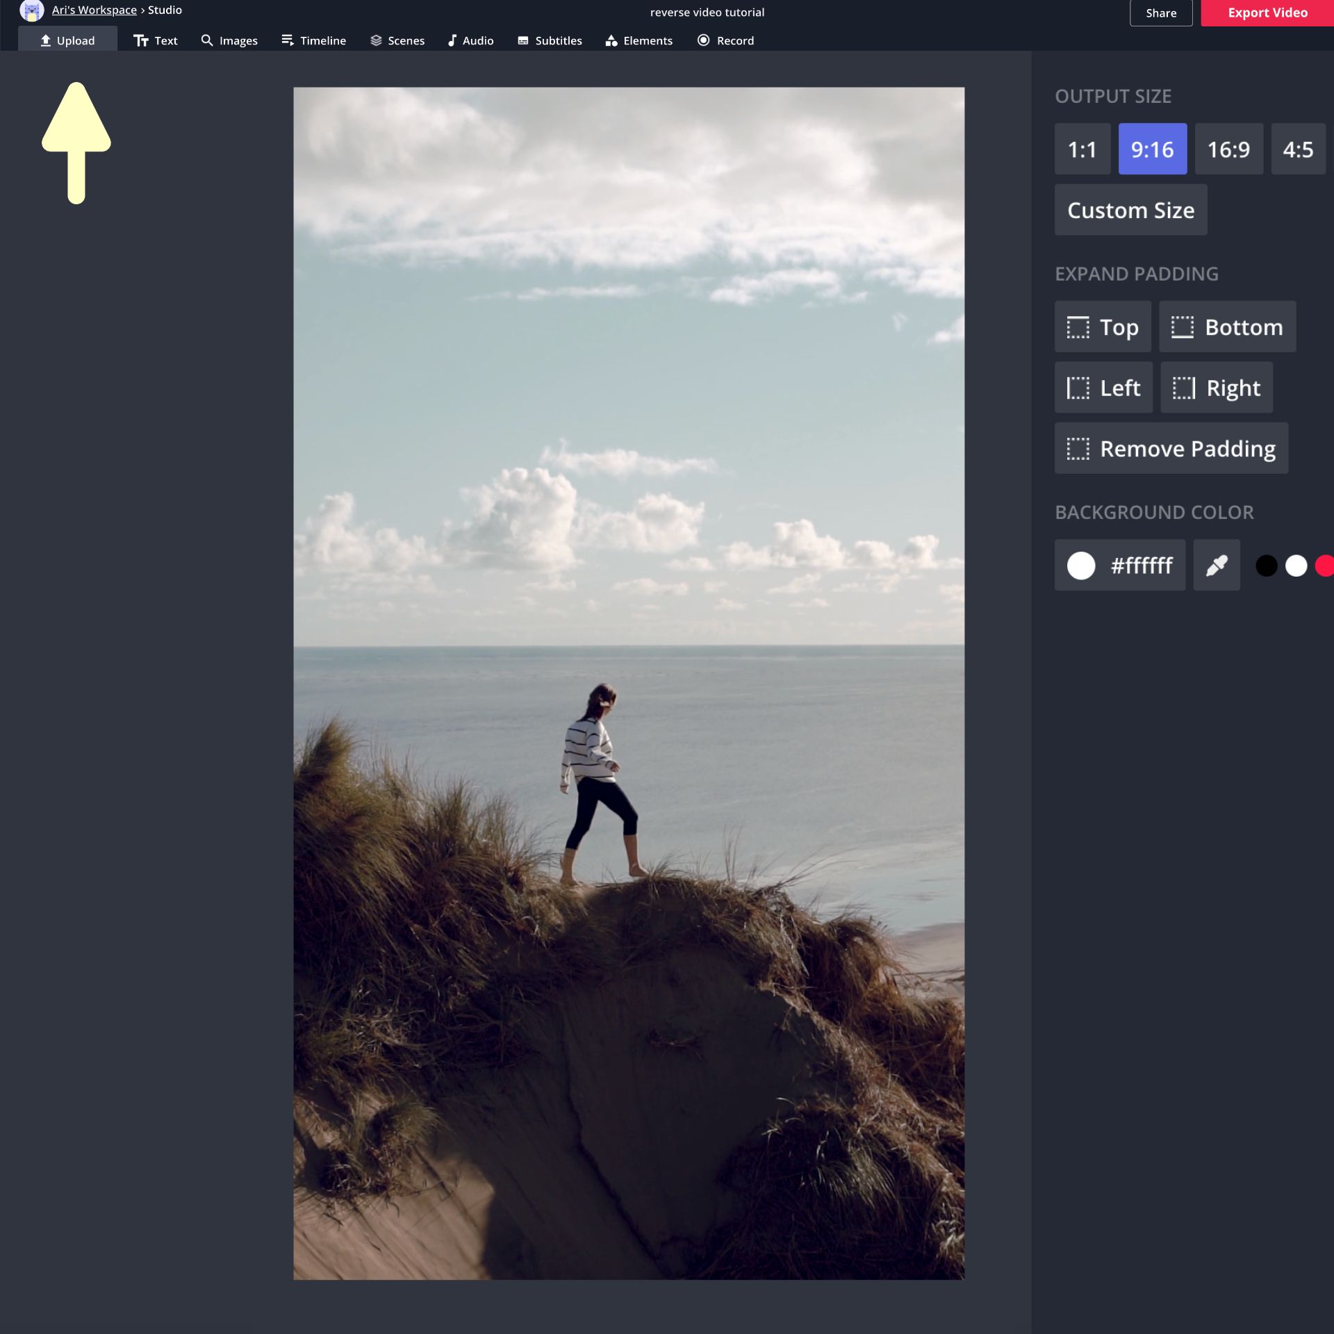Open the Images search tool
Screen dimensions: 1334x1334
229,40
